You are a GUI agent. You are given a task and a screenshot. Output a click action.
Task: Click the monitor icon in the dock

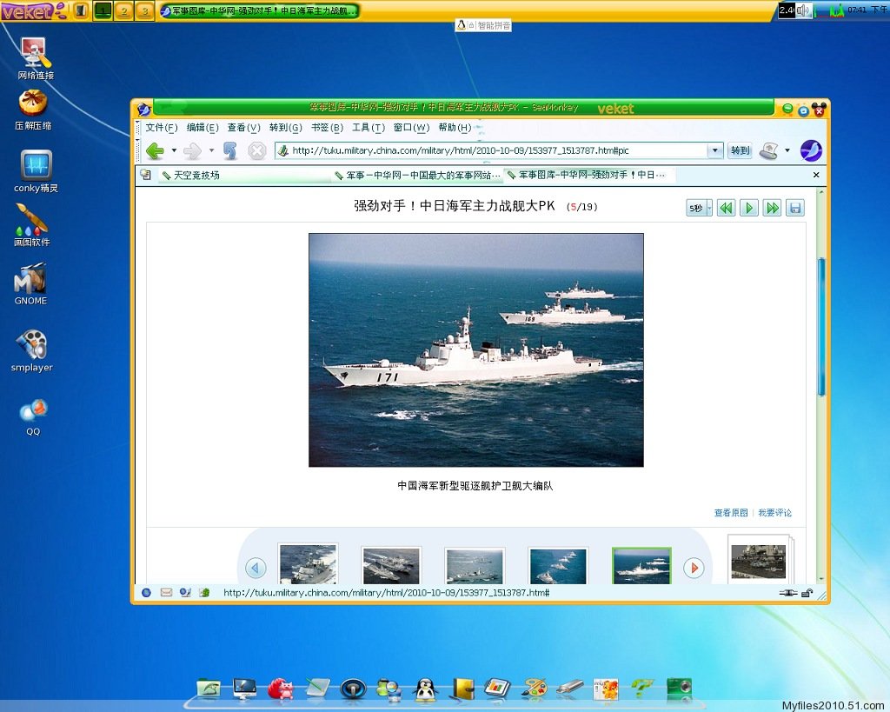click(x=244, y=689)
